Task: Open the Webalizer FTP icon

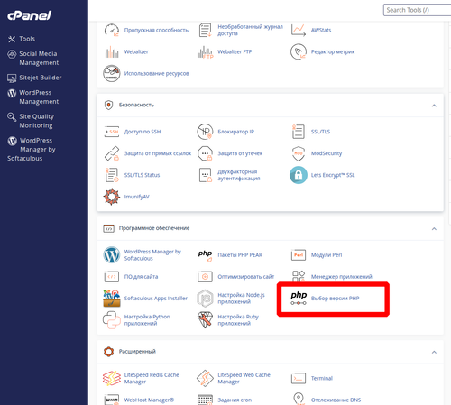Action: pyautogui.click(x=206, y=51)
